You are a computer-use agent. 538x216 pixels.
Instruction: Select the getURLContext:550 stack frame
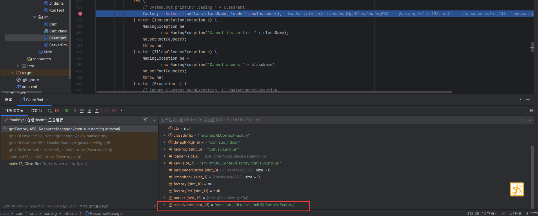point(80,143)
